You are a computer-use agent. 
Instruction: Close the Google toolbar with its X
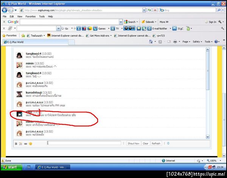pyautogui.click(x=4, y=22)
